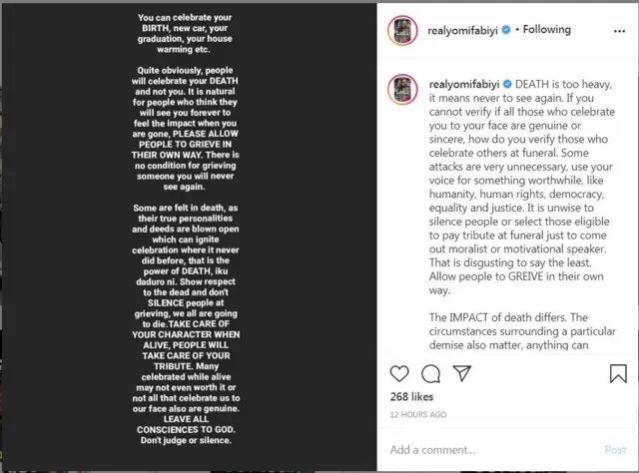Open comments via the speech bubble icon
This screenshot has width=639, height=473.
click(430, 374)
